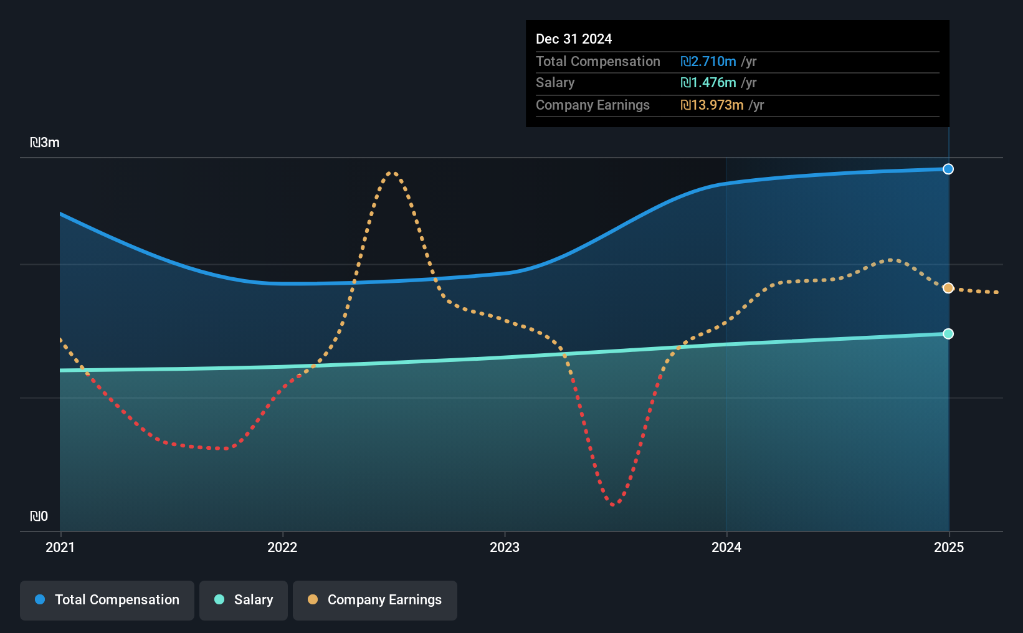This screenshot has height=633, width=1023.
Task: Click the Salary label in tooltip
Action: 555,83
